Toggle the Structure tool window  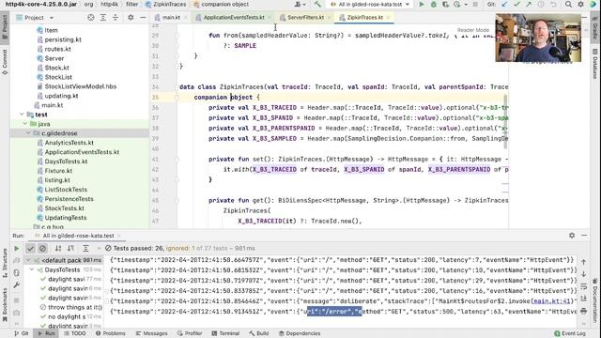5,263
